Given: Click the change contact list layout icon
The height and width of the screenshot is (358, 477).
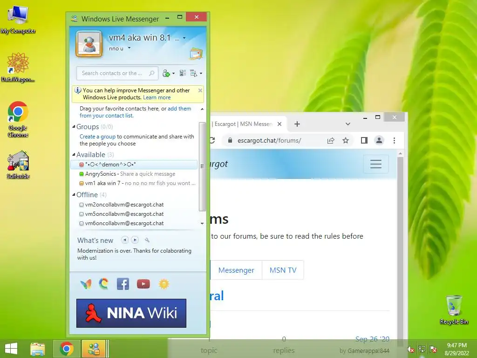Looking at the screenshot, I should (183, 73).
